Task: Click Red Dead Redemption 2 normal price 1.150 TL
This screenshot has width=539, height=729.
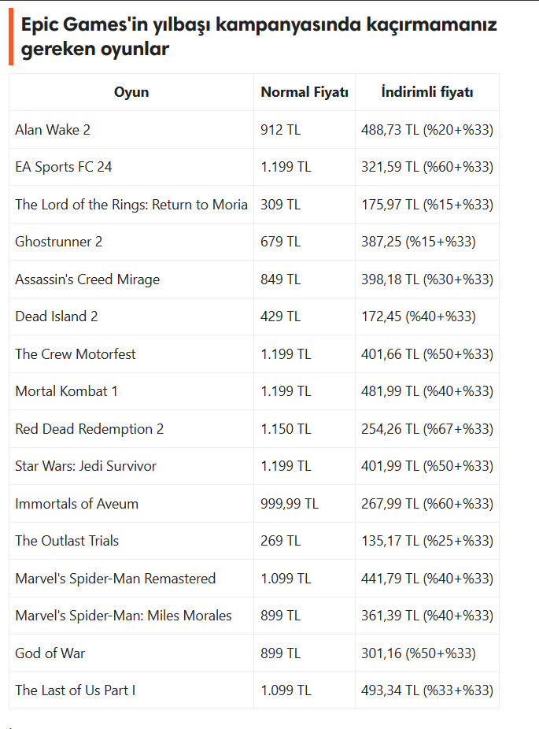Action: click(286, 429)
